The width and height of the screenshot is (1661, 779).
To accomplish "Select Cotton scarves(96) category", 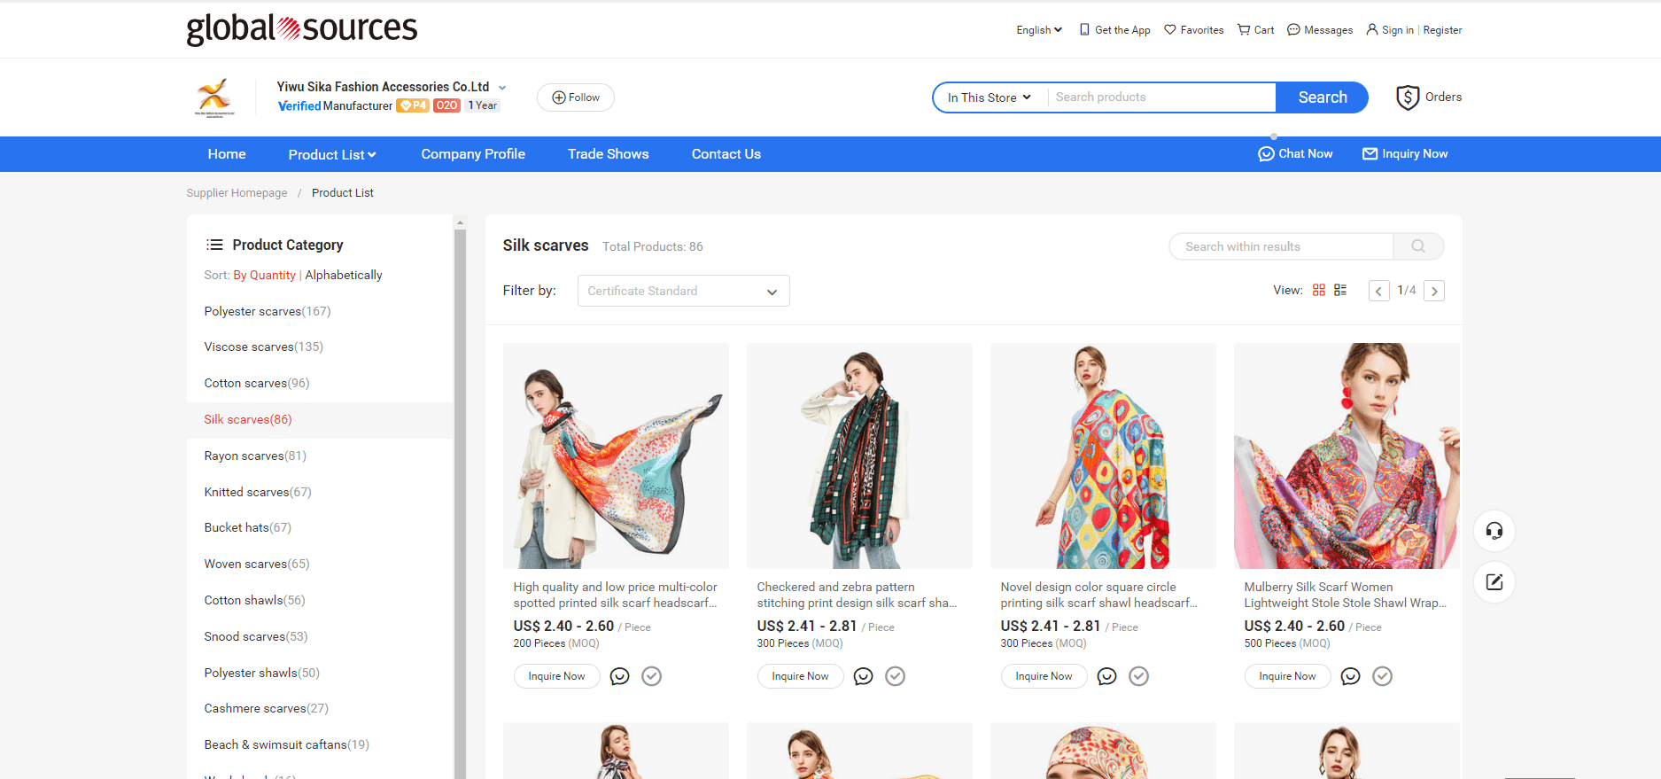I will (257, 384).
